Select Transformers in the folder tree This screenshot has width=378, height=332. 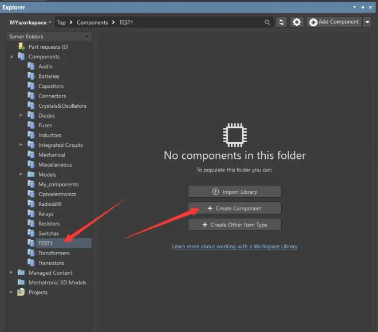(54, 253)
